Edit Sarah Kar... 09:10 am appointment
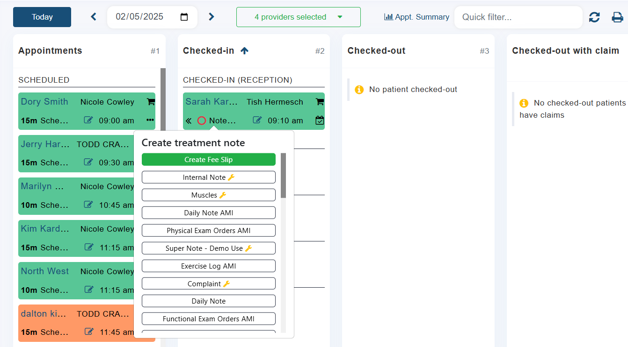The height and width of the screenshot is (347, 628). click(x=257, y=120)
